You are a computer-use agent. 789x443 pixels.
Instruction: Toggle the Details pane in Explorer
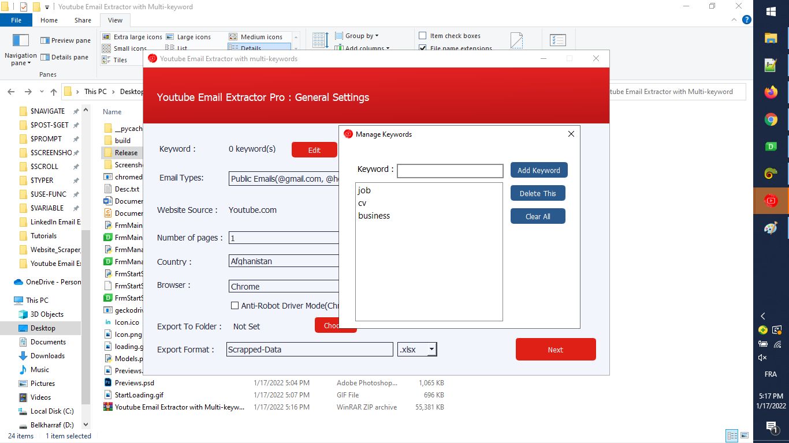coord(64,57)
